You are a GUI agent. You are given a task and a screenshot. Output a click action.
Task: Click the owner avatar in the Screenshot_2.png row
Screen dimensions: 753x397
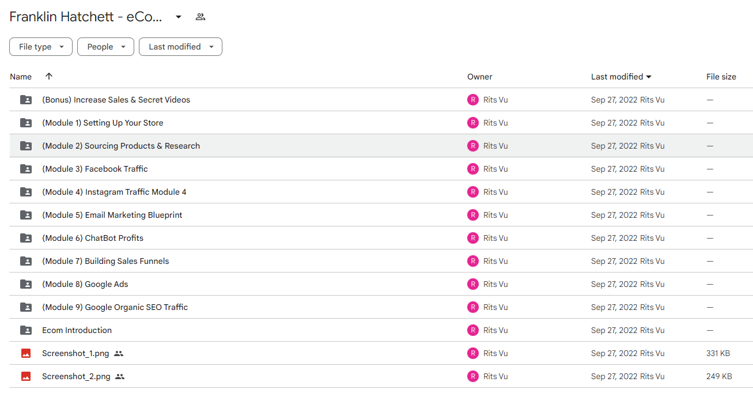coord(473,376)
